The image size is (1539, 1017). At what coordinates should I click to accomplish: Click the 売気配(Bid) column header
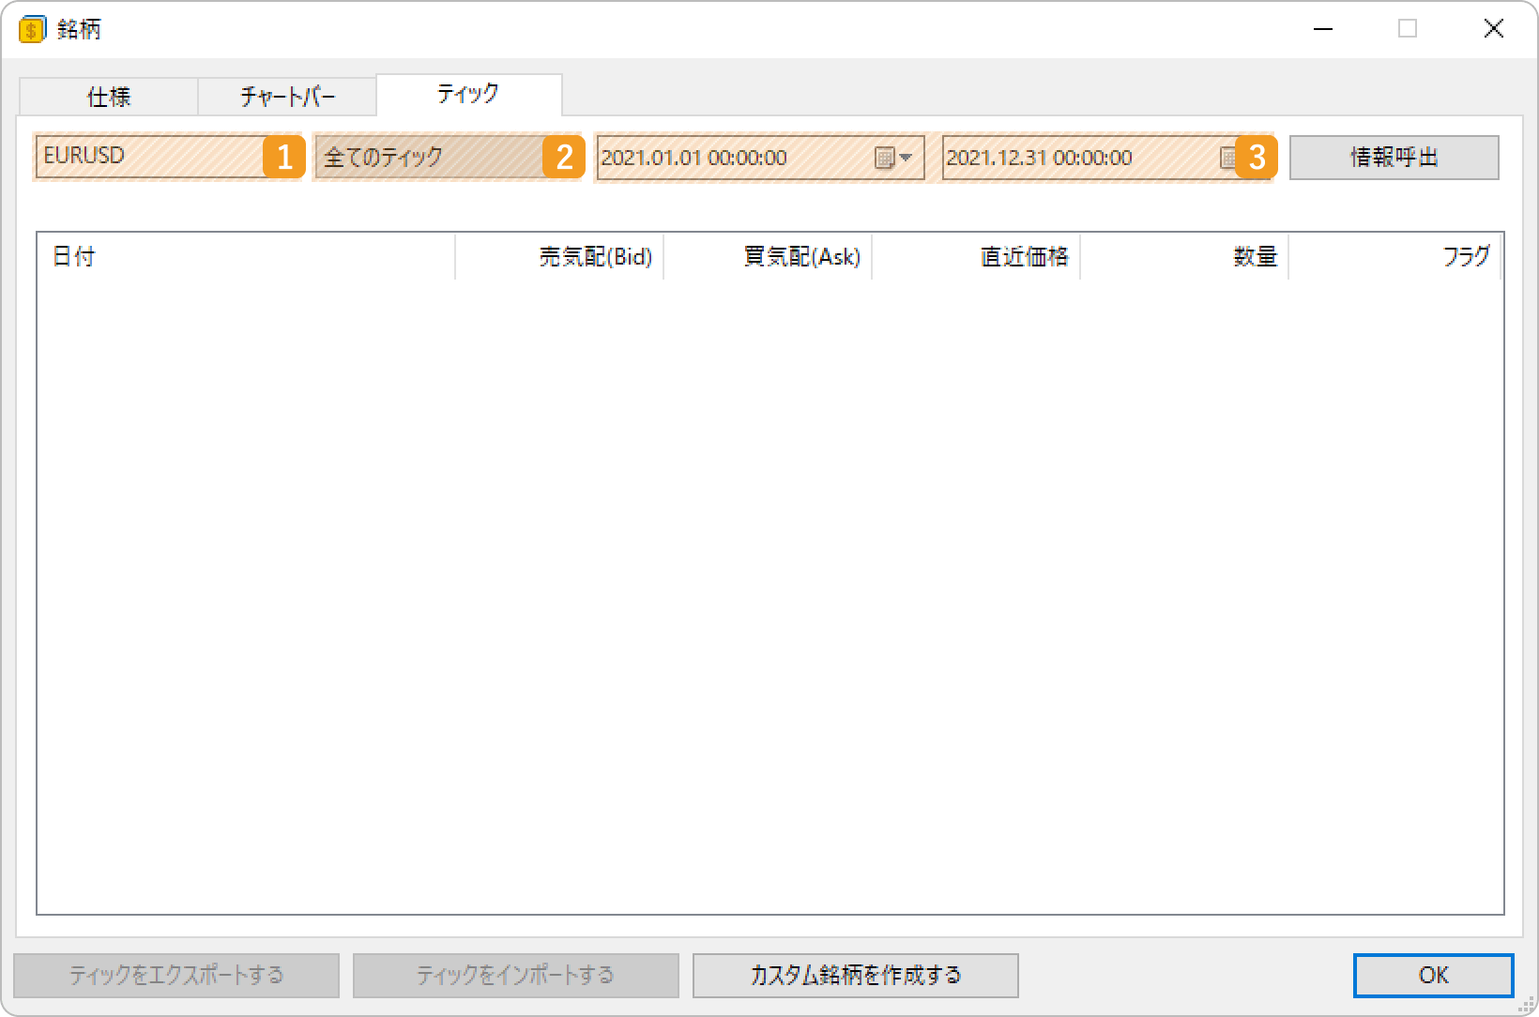point(559,256)
